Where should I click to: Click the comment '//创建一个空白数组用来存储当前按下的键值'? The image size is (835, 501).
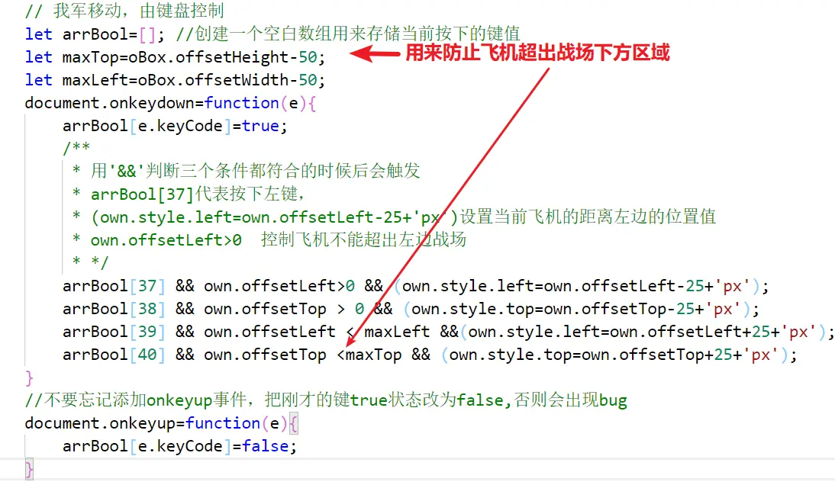coord(348,34)
